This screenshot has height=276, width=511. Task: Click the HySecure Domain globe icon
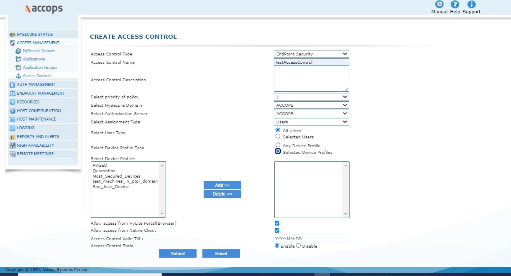tap(18, 51)
